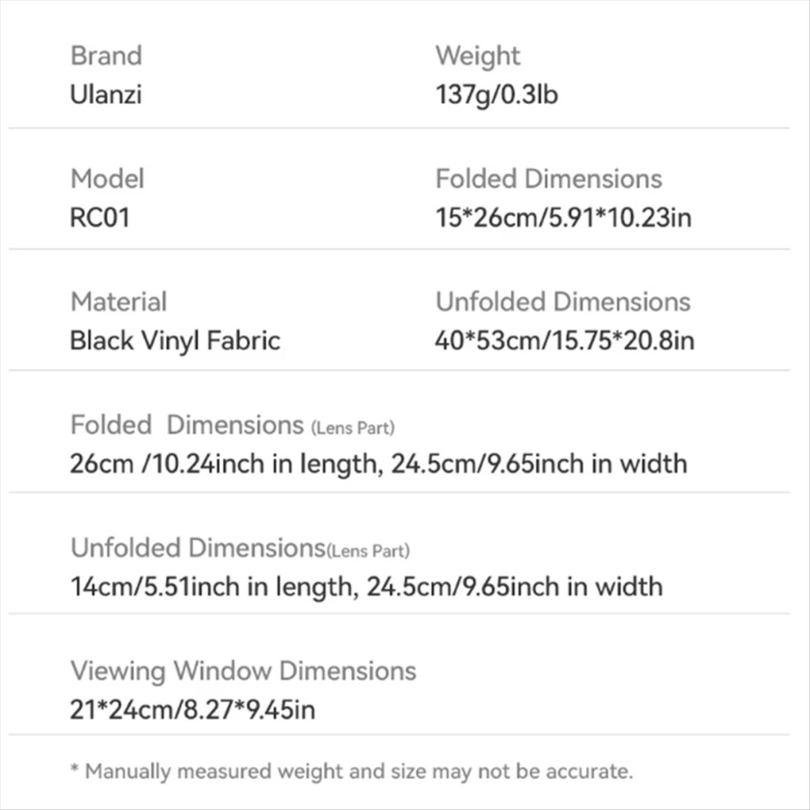Select the Black Vinyl Fabric text

[175, 341]
